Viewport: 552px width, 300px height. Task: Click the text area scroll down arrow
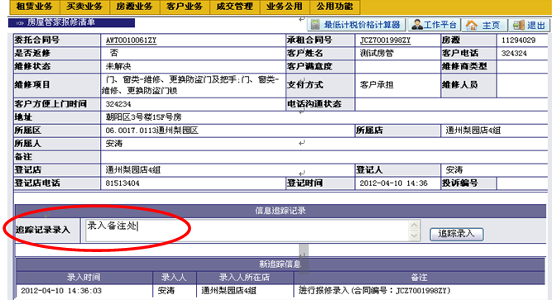(415, 236)
